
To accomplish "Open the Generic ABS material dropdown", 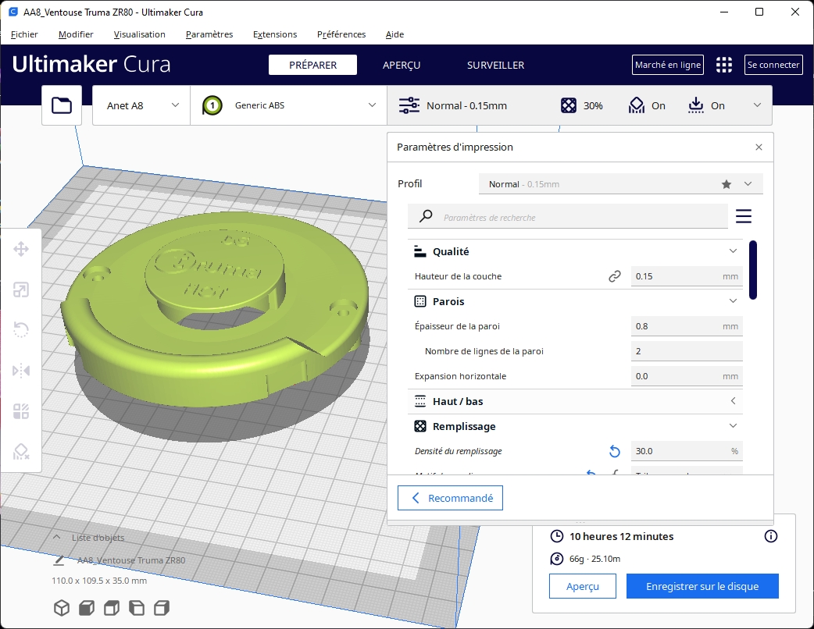I will (289, 105).
